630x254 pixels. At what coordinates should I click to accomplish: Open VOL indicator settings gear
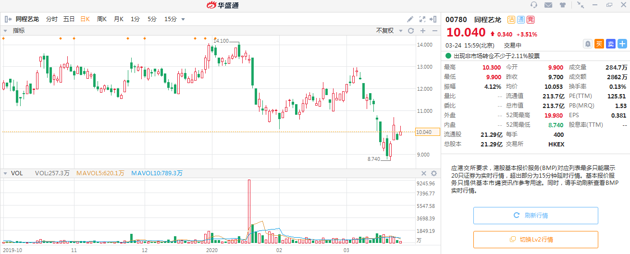coord(434,173)
